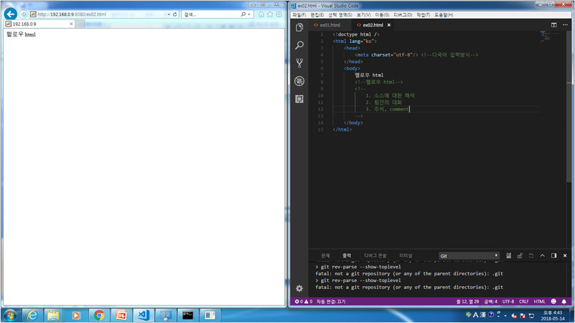Click the taskbar clock showing 오후 4:43
The image size is (575, 323).
click(x=554, y=315)
